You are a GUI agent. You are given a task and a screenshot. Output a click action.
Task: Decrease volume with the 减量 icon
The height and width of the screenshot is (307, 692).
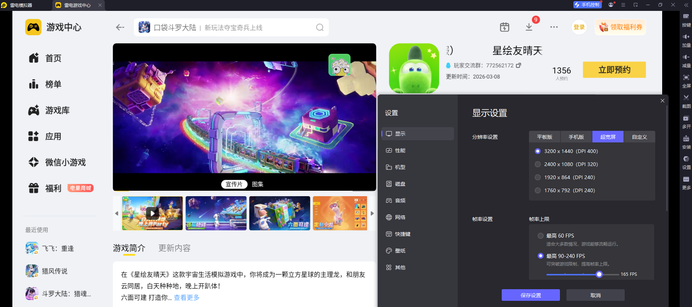click(x=686, y=61)
